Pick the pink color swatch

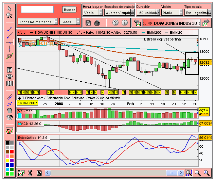[x=7, y=156]
